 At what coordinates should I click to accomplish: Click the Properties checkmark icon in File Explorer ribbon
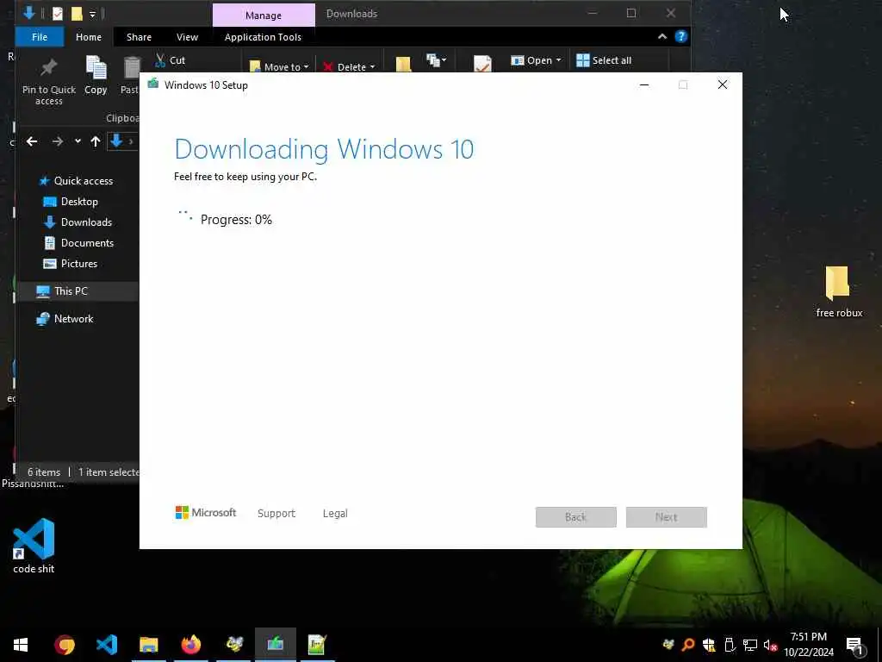pyautogui.click(x=482, y=64)
